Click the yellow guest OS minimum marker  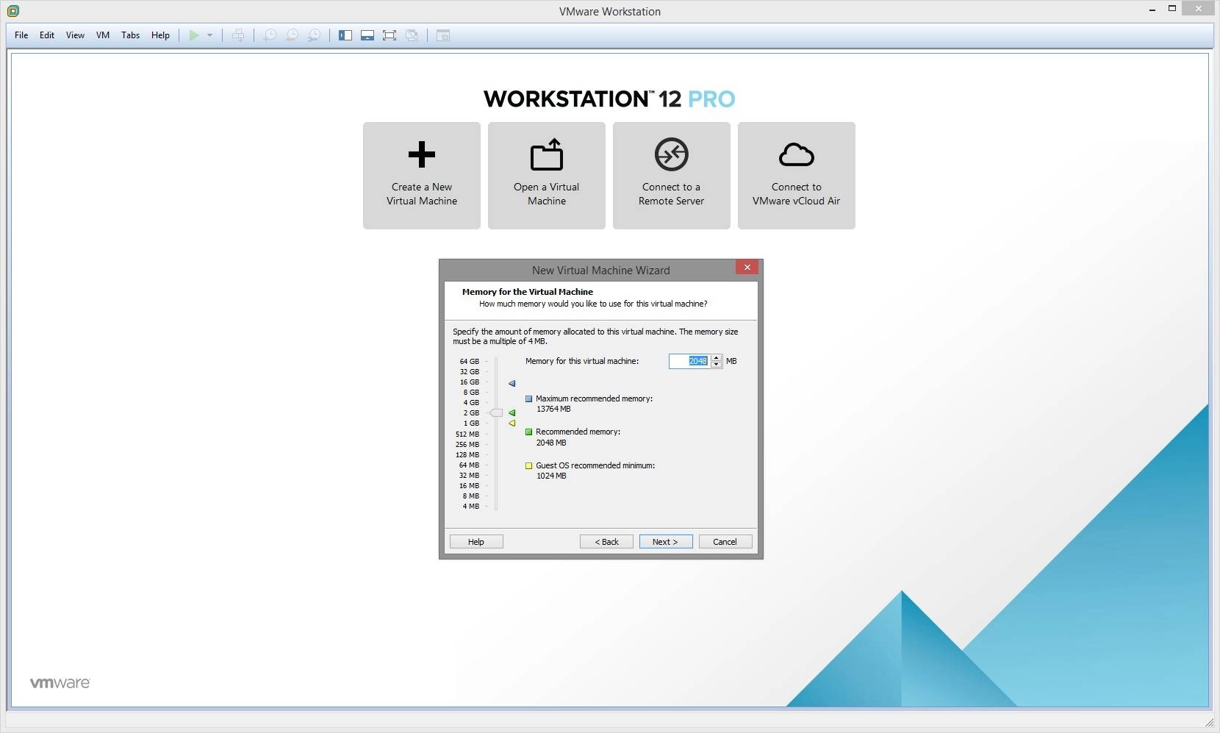pos(512,423)
